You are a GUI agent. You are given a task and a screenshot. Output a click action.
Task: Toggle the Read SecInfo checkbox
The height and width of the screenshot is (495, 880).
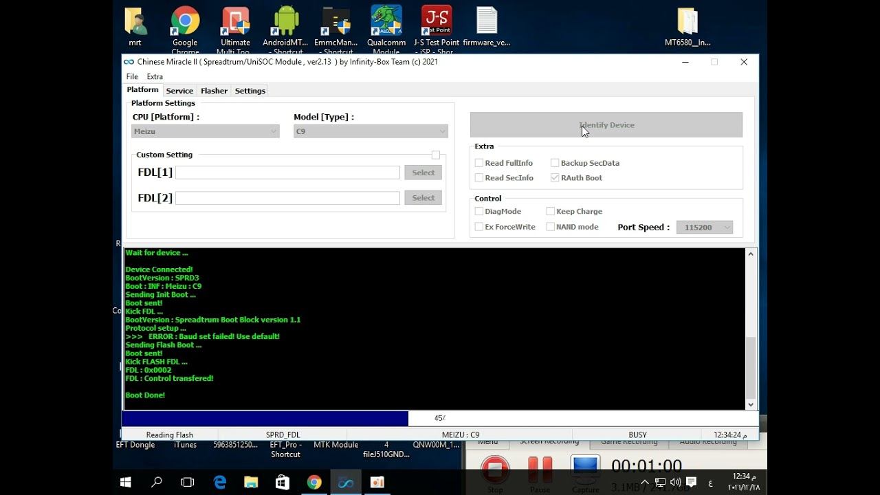point(479,177)
